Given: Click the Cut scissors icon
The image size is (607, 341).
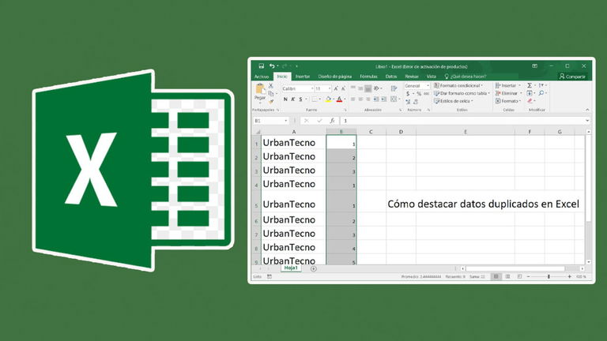Looking at the screenshot, I should 271,86.
